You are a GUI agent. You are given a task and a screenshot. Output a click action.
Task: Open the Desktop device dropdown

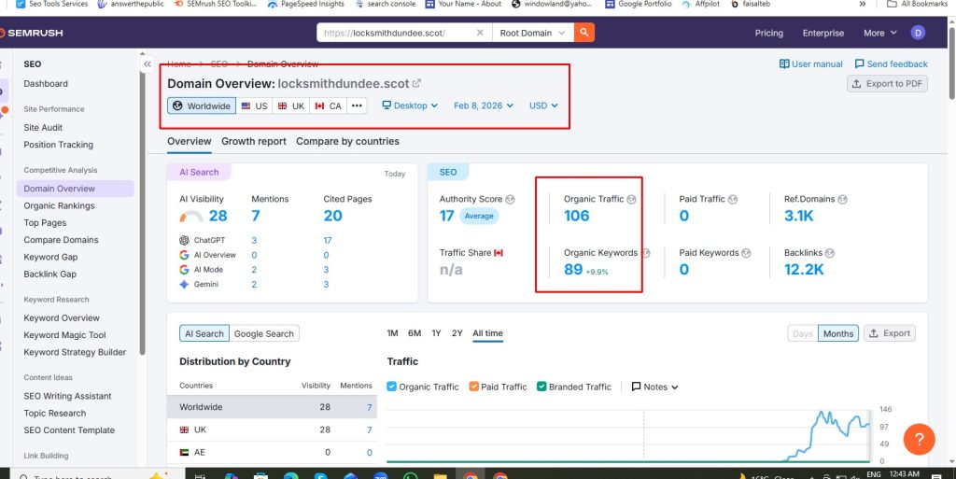410,106
